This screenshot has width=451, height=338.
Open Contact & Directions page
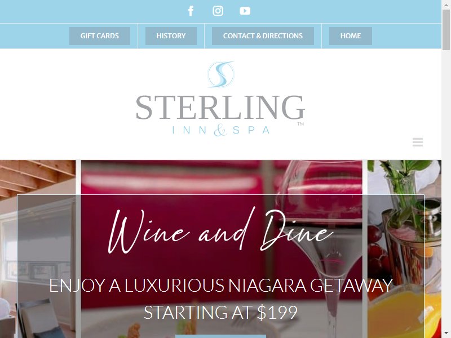click(263, 36)
